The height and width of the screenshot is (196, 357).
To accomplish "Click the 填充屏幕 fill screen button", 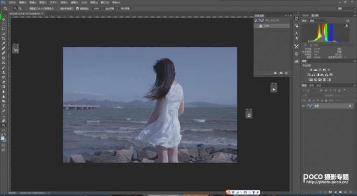I will click(125, 9).
